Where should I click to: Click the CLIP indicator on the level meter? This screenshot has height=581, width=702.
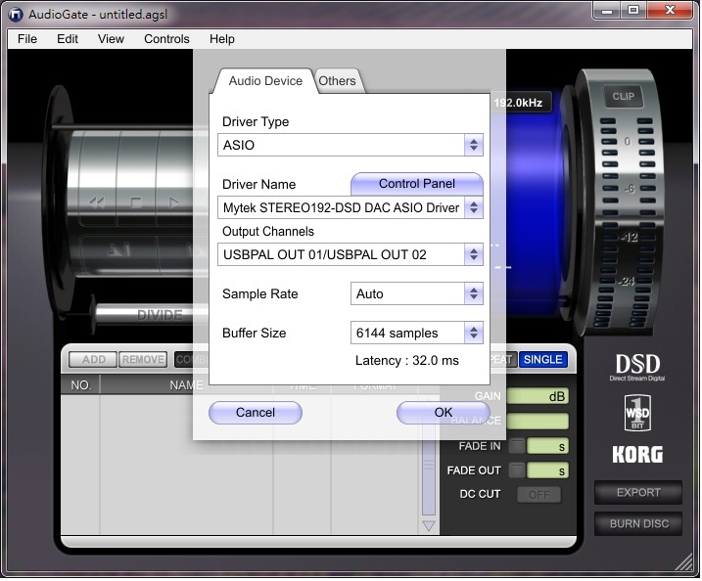[623, 97]
